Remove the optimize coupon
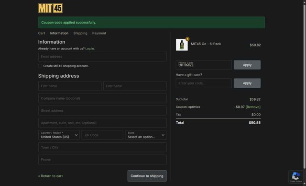Image resolution: width=306 pixels, height=186 pixels. 253,107
